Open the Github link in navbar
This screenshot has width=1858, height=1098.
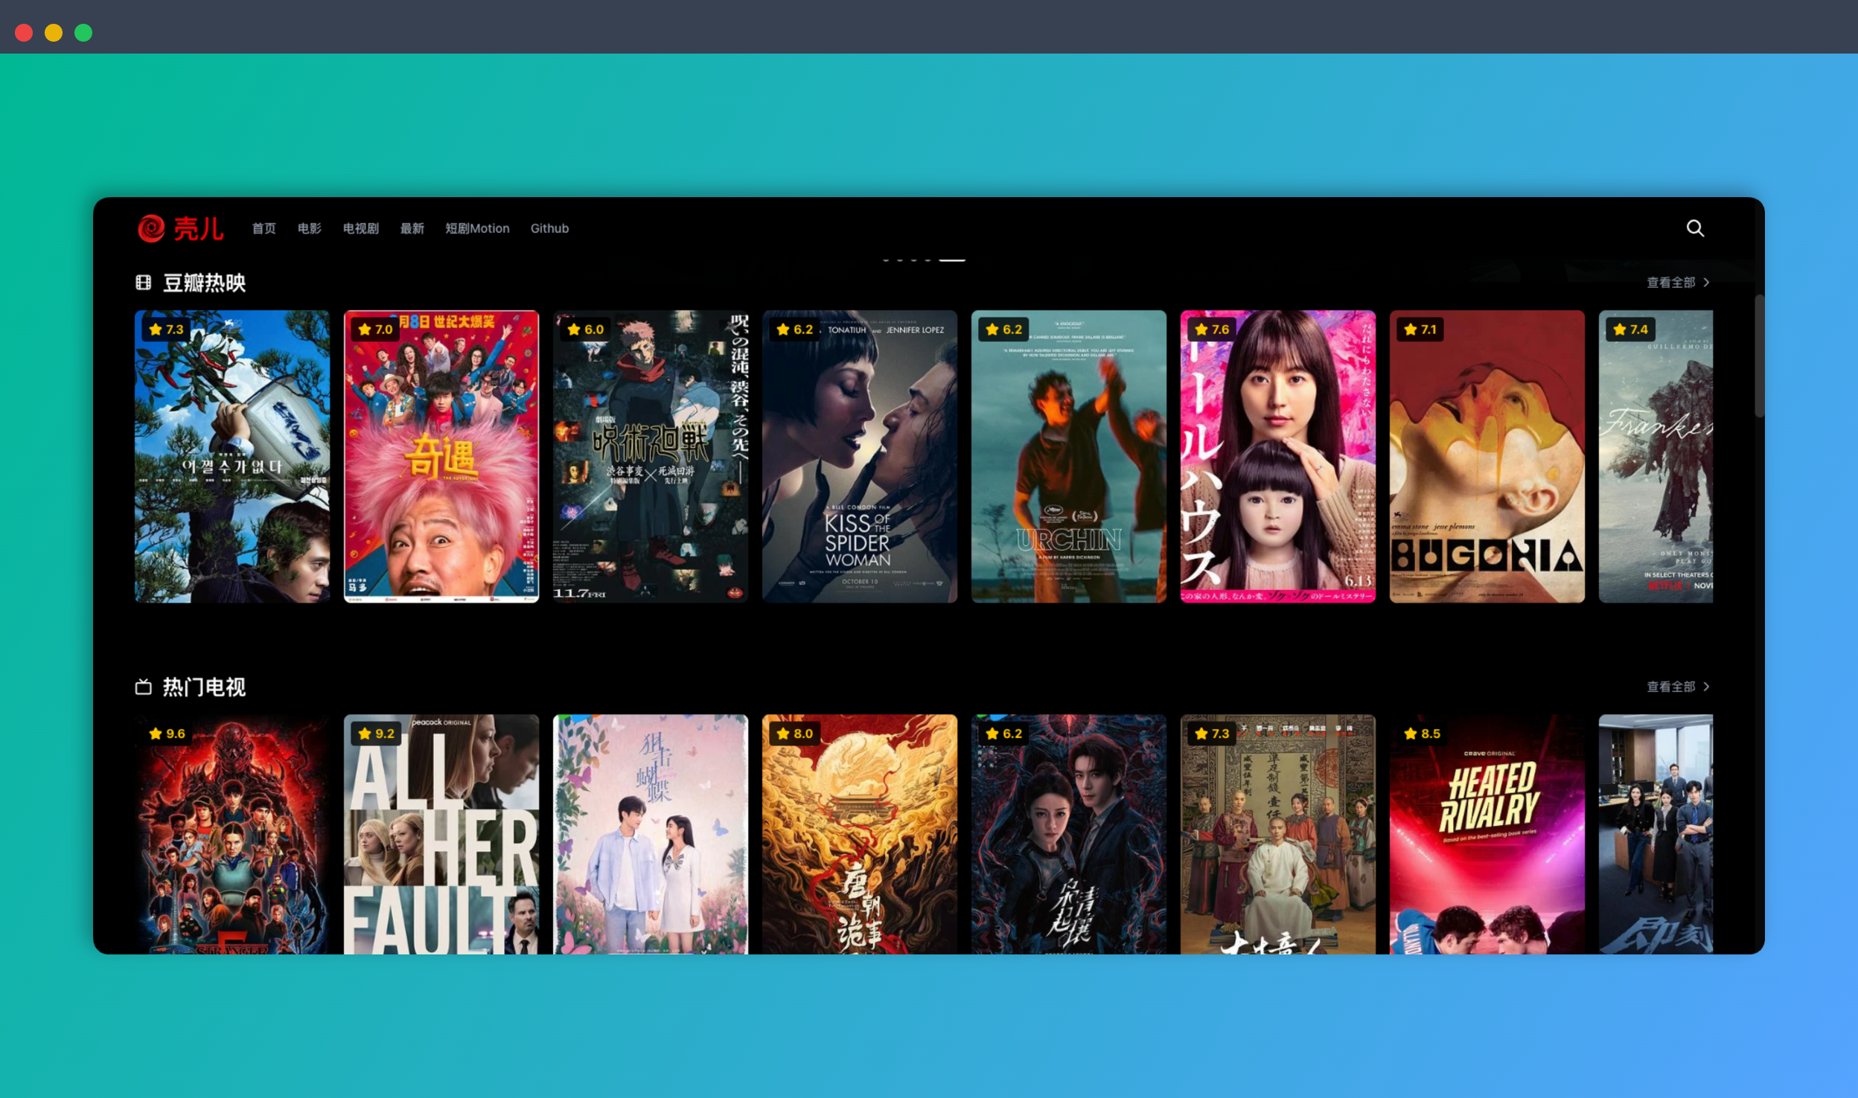coord(549,228)
